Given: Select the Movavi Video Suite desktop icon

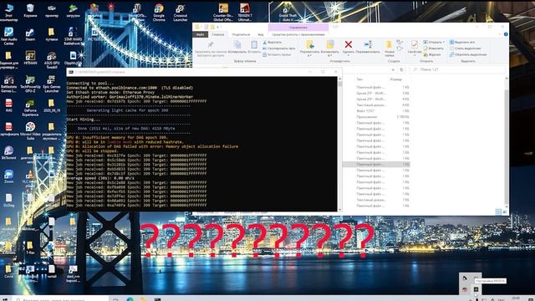Looking at the screenshot, I should (x=30, y=131).
